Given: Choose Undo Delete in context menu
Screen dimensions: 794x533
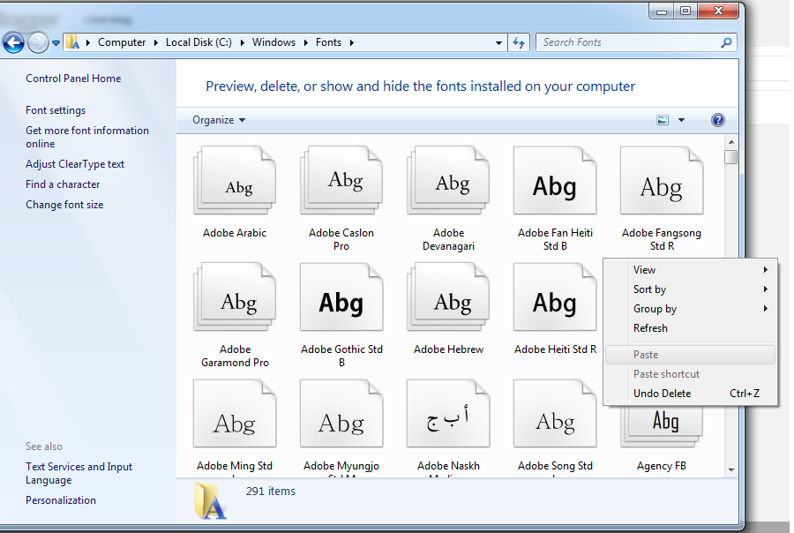Looking at the screenshot, I should pyautogui.click(x=690, y=394).
